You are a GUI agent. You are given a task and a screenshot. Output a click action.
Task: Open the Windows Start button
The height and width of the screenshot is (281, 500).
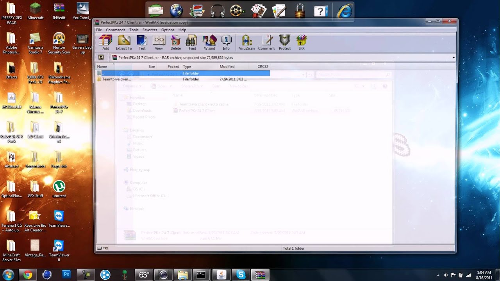(x=8, y=275)
